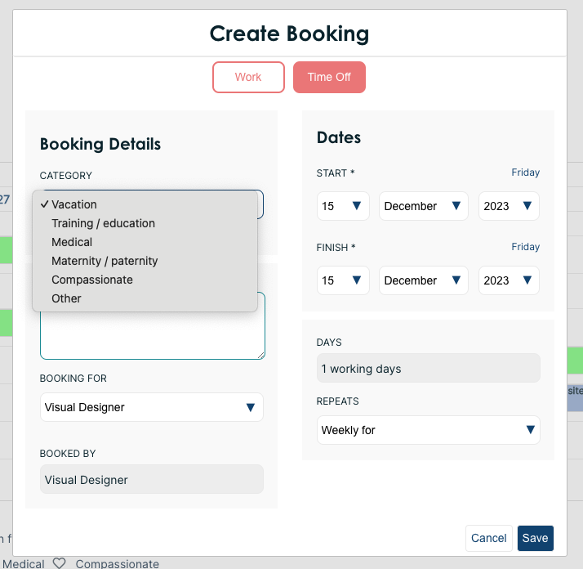Choose Training / education category option
This screenshot has height=569, width=583.
tap(103, 223)
